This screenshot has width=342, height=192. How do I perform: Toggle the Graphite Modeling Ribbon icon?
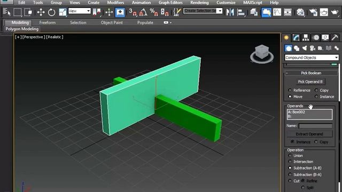(266, 12)
